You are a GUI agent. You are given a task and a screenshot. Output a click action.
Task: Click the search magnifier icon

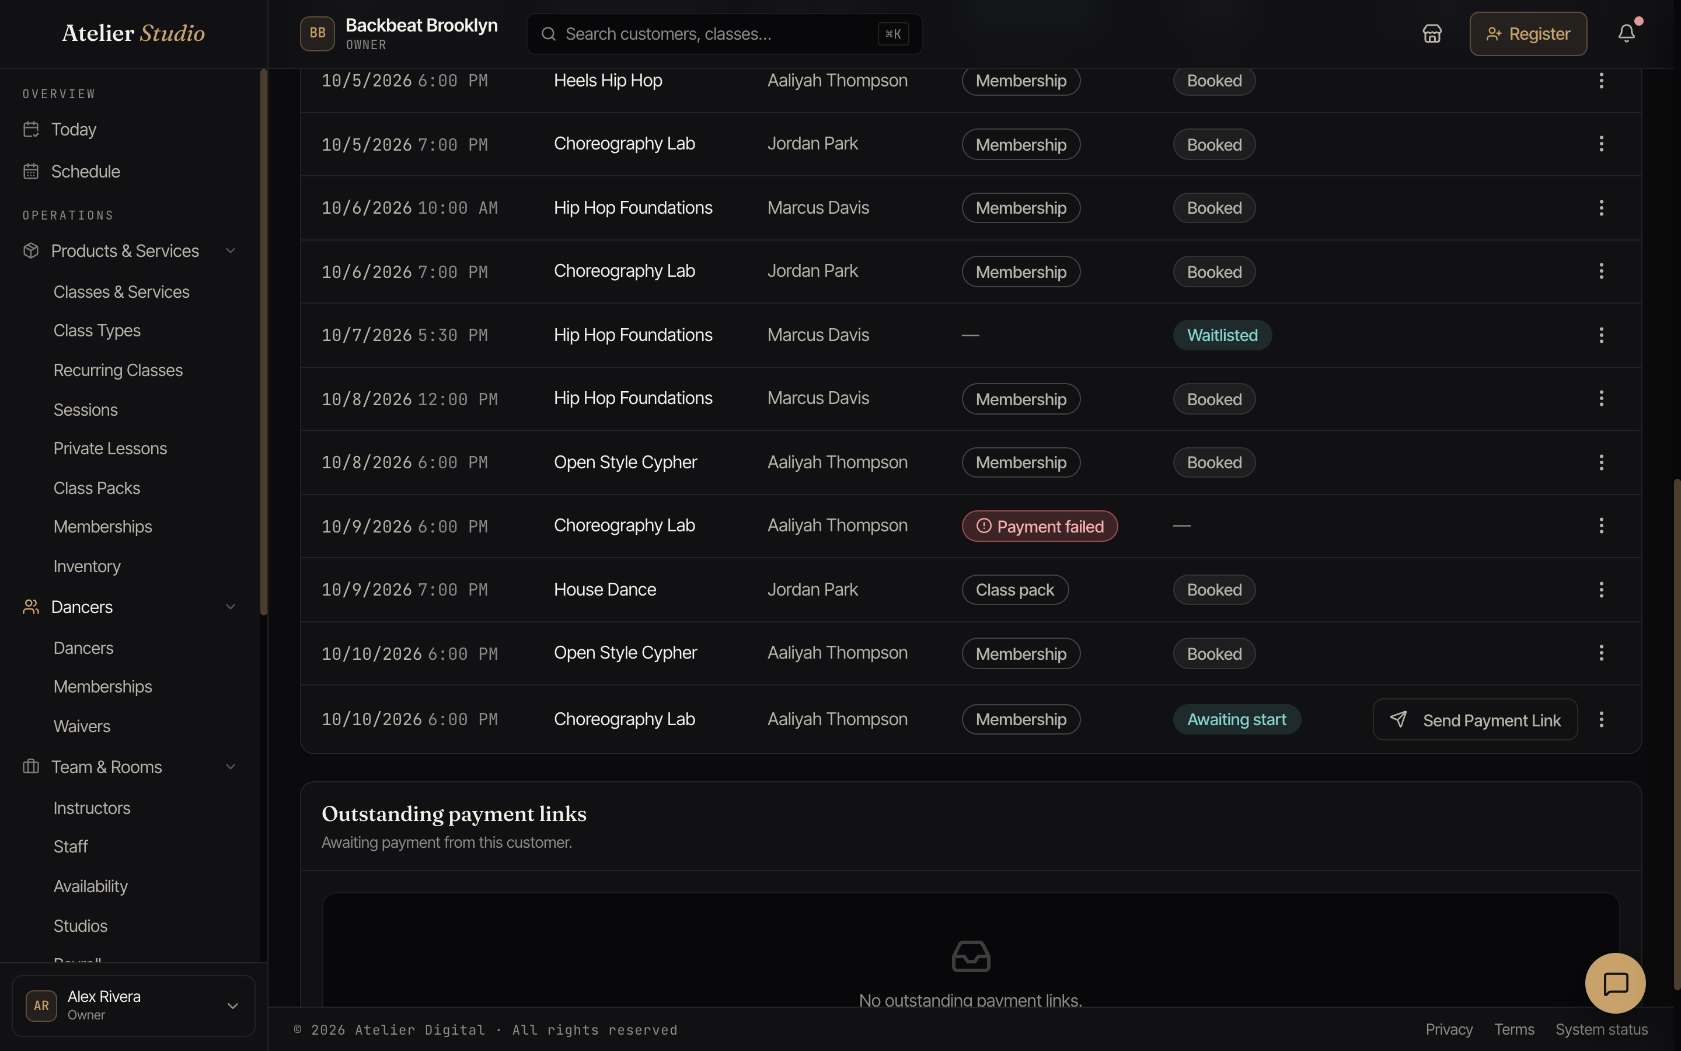(548, 34)
